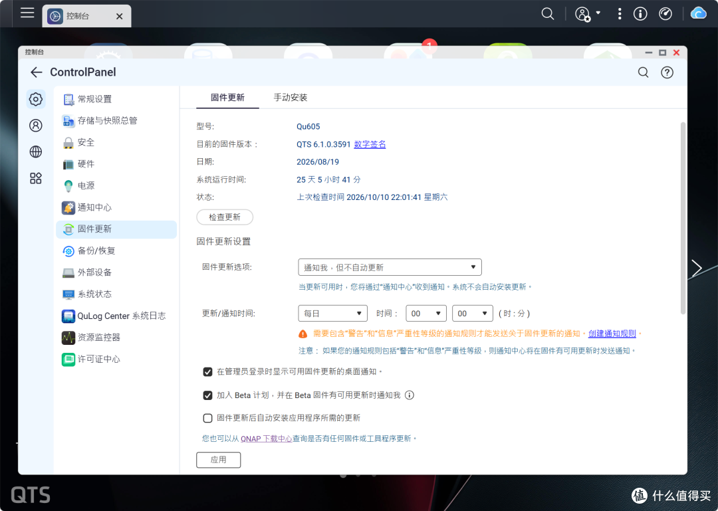Select the network globe category icon
The height and width of the screenshot is (511, 718).
tap(36, 152)
